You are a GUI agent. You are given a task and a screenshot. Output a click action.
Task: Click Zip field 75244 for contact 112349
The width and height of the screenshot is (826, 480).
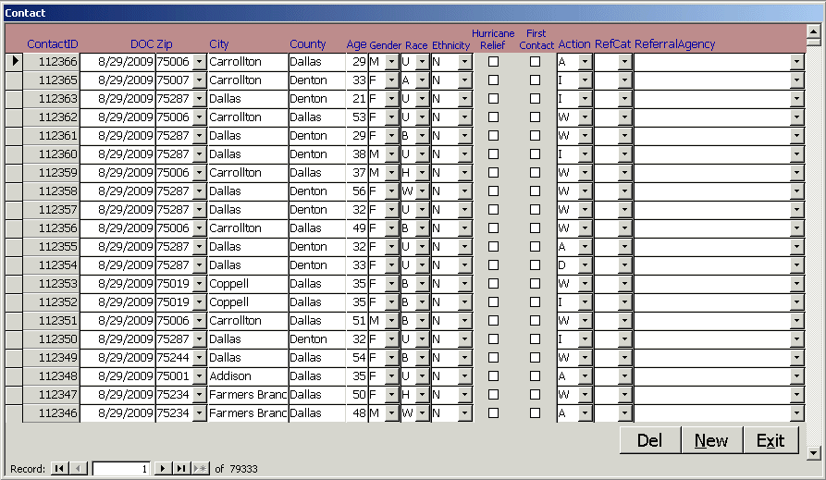tap(174, 358)
